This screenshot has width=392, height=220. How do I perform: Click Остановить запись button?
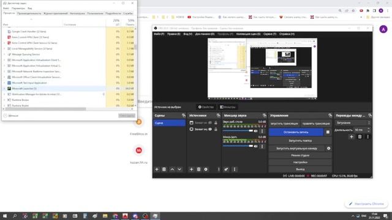pyautogui.click(x=296, y=132)
